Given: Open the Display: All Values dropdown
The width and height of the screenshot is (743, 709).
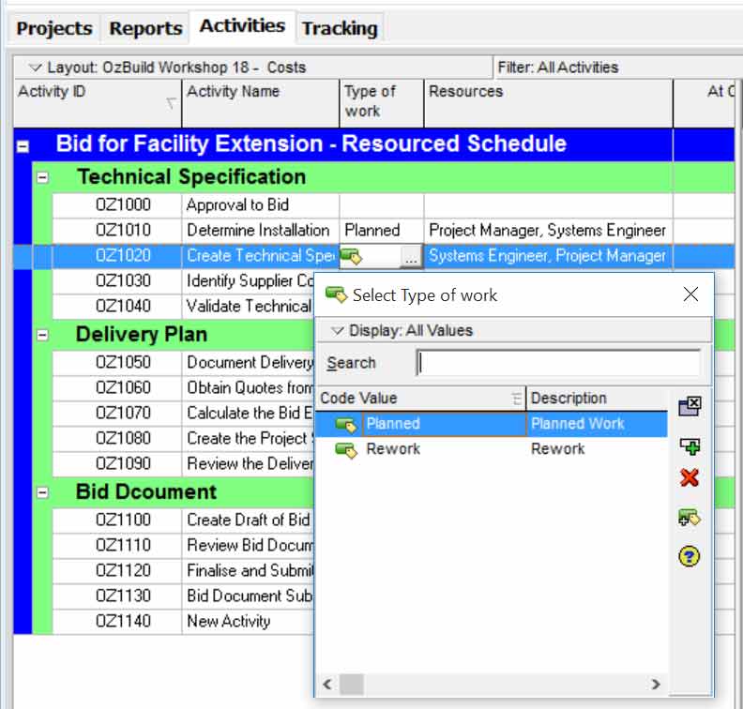Looking at the screenshot, I should [338, 330].
